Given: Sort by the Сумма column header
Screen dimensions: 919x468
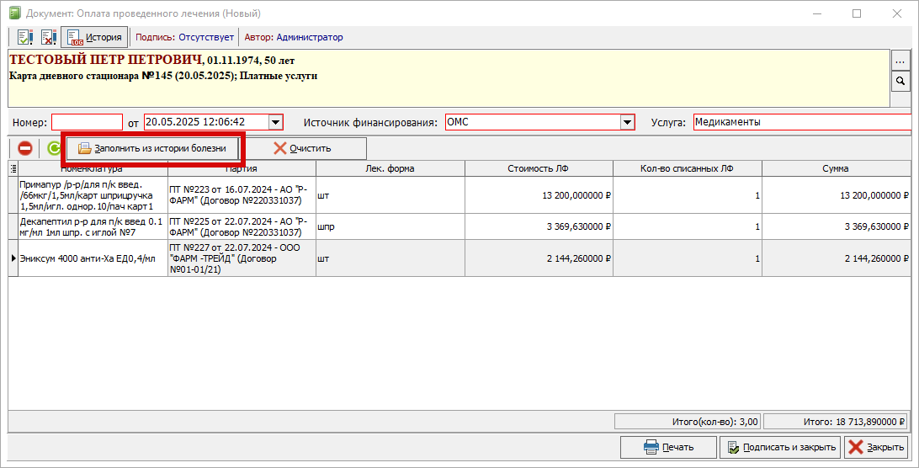Looking at the screenshot, I should click(x=835, y=168).
